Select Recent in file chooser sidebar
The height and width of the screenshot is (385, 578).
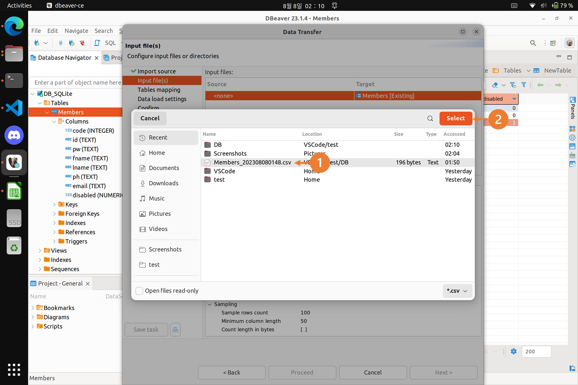click(166, 138)
